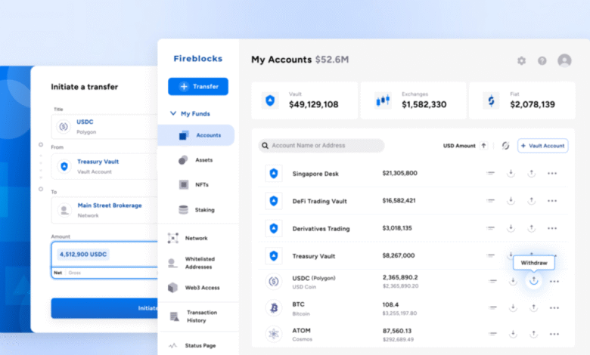Click the settings gear icon
The height and width of the screenshot is (355, 590).
(x=521, y=60)
